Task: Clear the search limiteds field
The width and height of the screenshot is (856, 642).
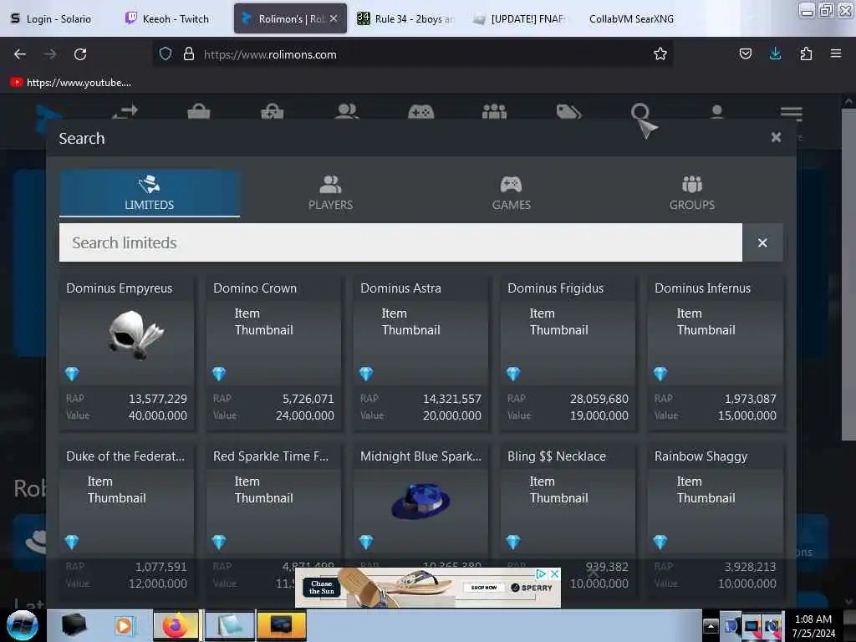Action: pyautogui.click(x=762, y=242)
